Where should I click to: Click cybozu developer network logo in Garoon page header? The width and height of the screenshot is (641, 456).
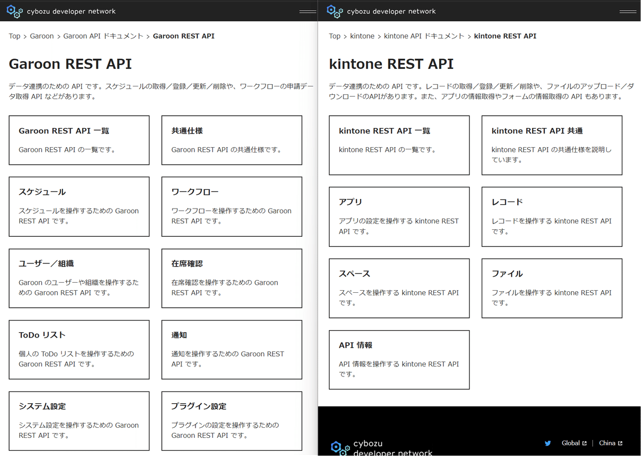61,11
